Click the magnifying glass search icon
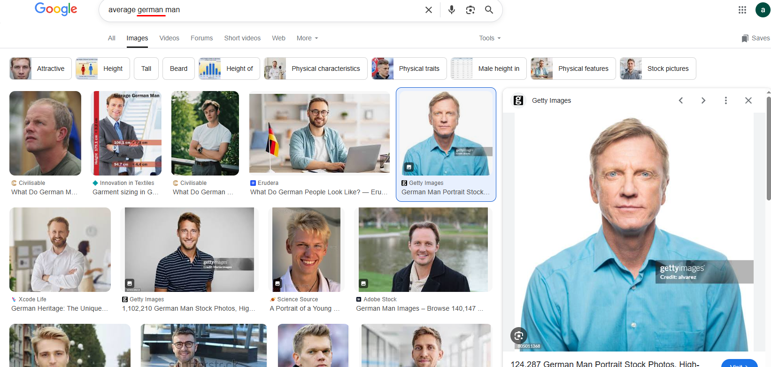The width and height of the screenshot is (771, 367). (x=489, y=10)
